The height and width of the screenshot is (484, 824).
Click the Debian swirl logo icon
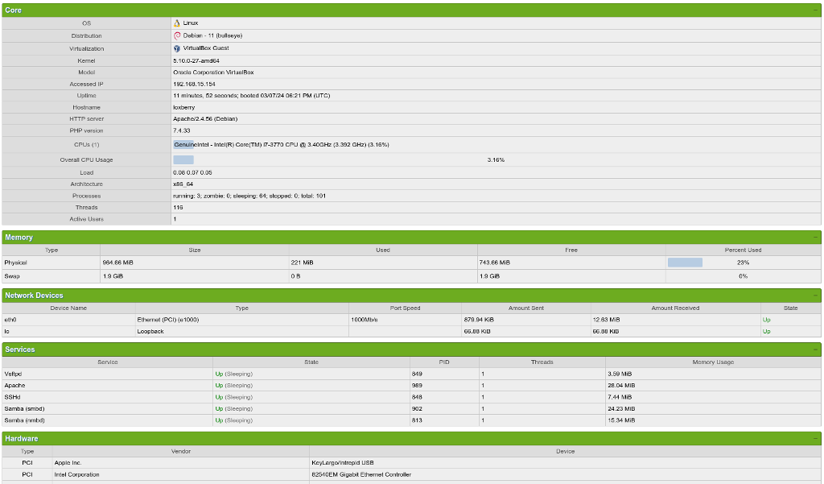pos(176,35)
